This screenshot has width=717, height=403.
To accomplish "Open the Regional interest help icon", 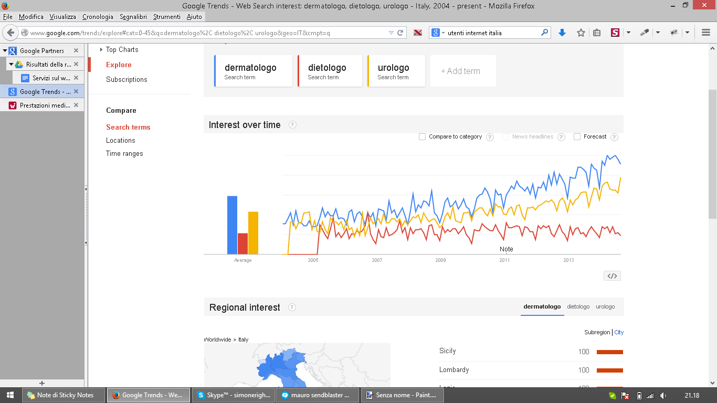I will [x=292, y=307].
